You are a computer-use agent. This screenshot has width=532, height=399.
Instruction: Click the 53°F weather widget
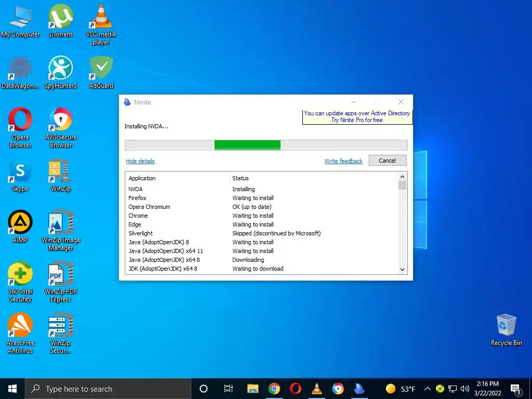[401, 389]
